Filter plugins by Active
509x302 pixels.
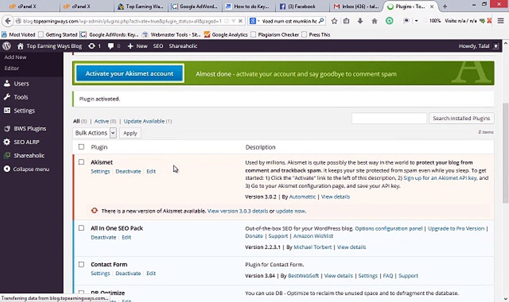tap(102, 121)
